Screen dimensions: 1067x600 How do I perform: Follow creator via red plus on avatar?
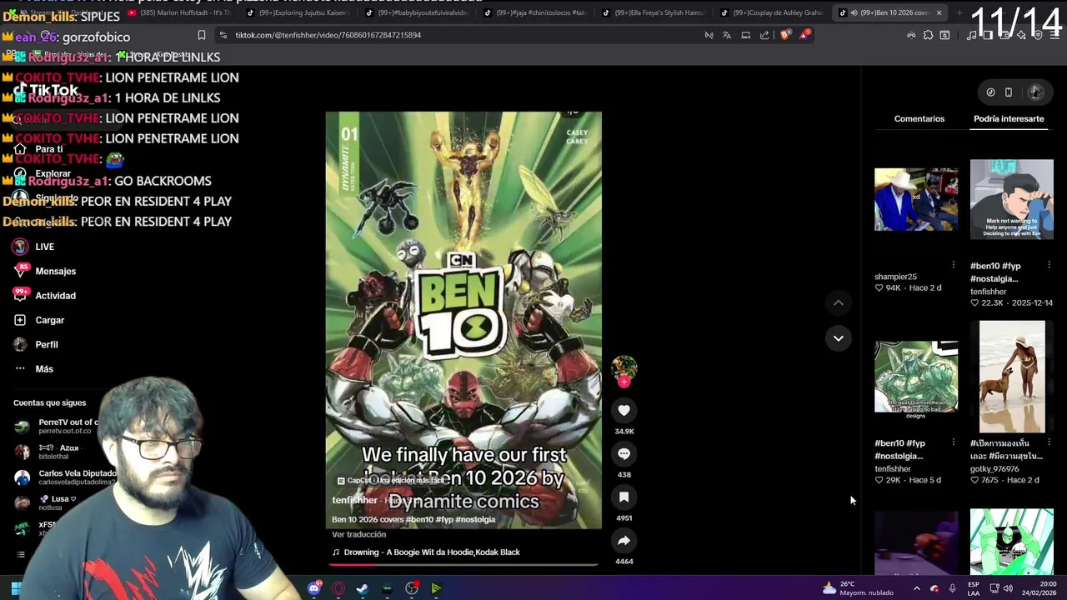624,382
